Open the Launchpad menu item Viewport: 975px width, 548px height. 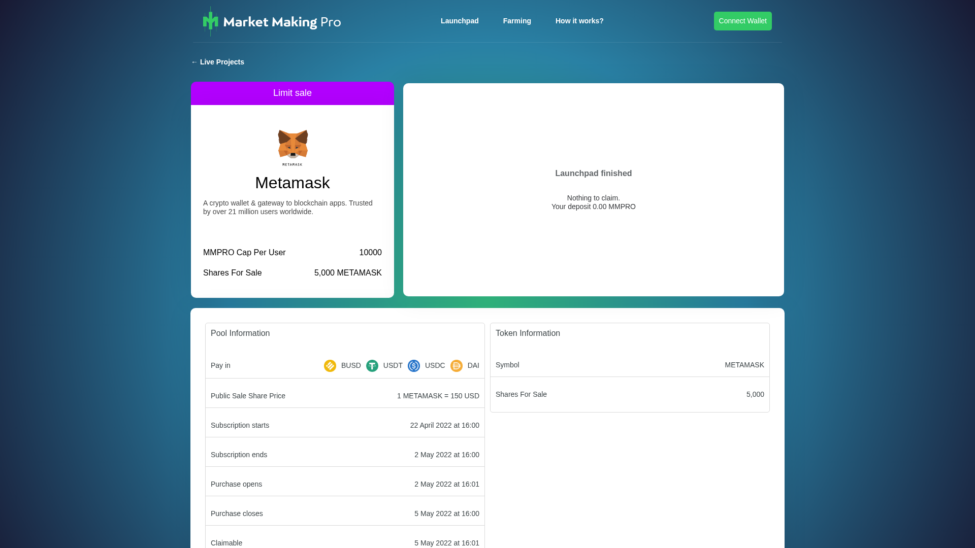point(459,21)
